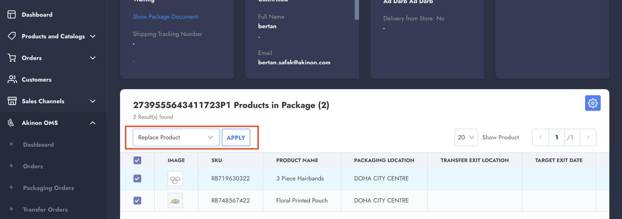Click the APPLY button
The width and height of the screenshot is (622, 219).
(x=236, y=138)
